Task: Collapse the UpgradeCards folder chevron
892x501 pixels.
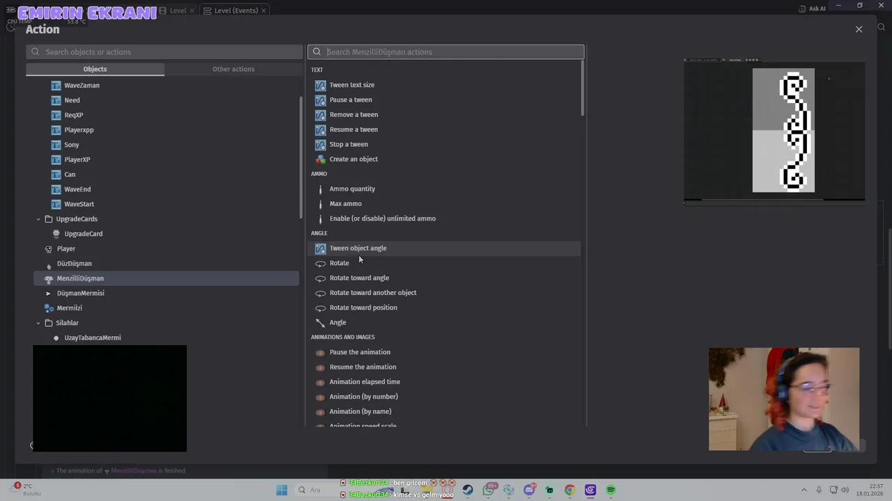Action: point(38,219)
